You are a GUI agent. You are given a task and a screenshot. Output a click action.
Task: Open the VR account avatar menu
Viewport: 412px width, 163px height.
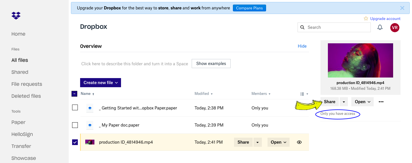click(395, 27)
